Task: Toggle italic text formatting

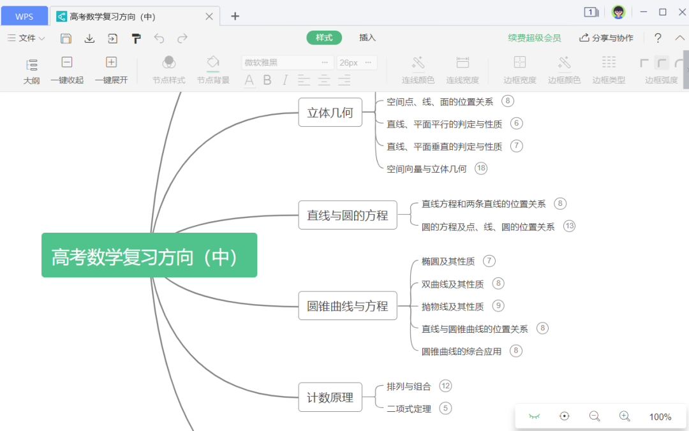Action: [x=285, y=80]
